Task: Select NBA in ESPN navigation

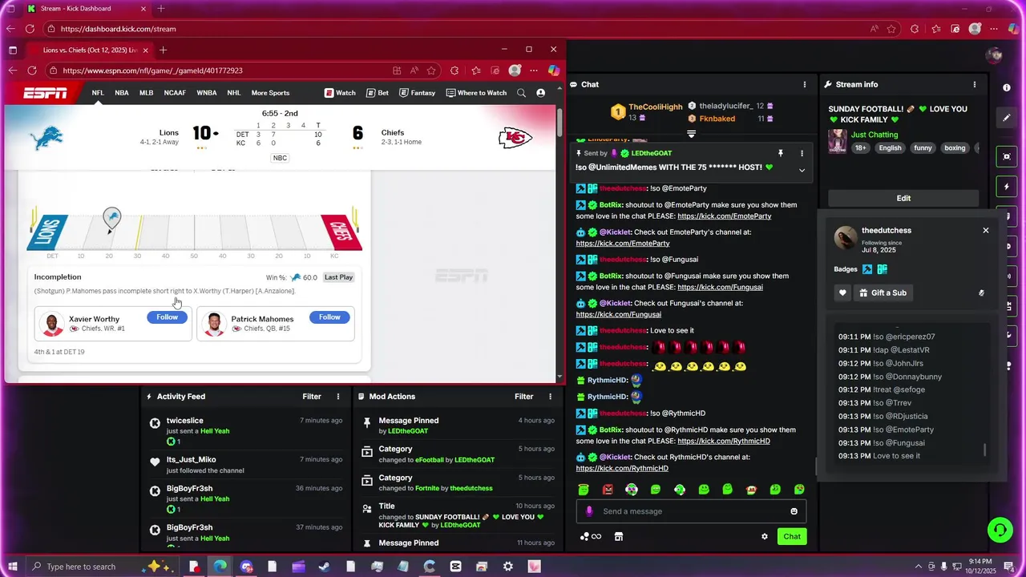Action: (x=122, y=93)
